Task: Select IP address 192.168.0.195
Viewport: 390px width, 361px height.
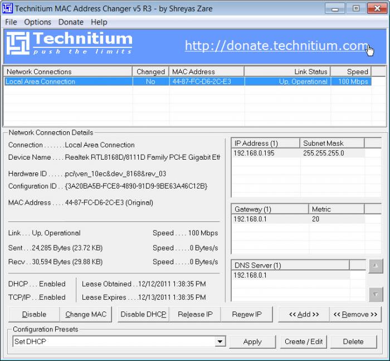Action: click(x=254, y=153)
